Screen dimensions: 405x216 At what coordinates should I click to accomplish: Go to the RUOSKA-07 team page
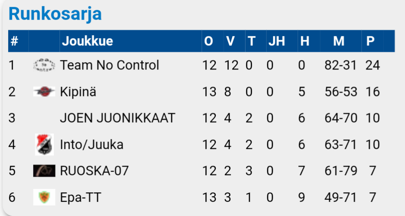coord(94,171)
